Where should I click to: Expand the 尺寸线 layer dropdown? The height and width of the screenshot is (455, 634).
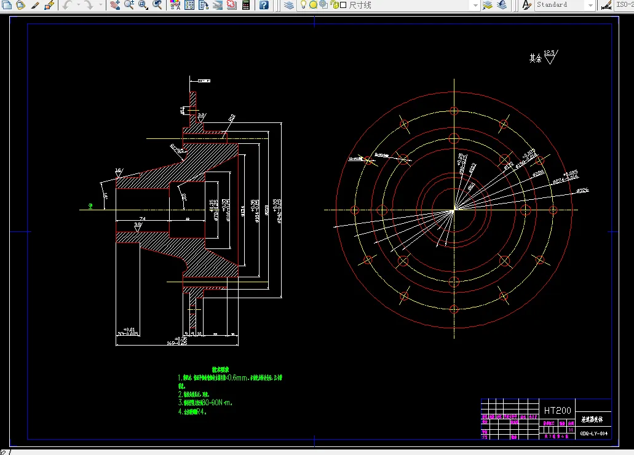(x=475, y=5)
